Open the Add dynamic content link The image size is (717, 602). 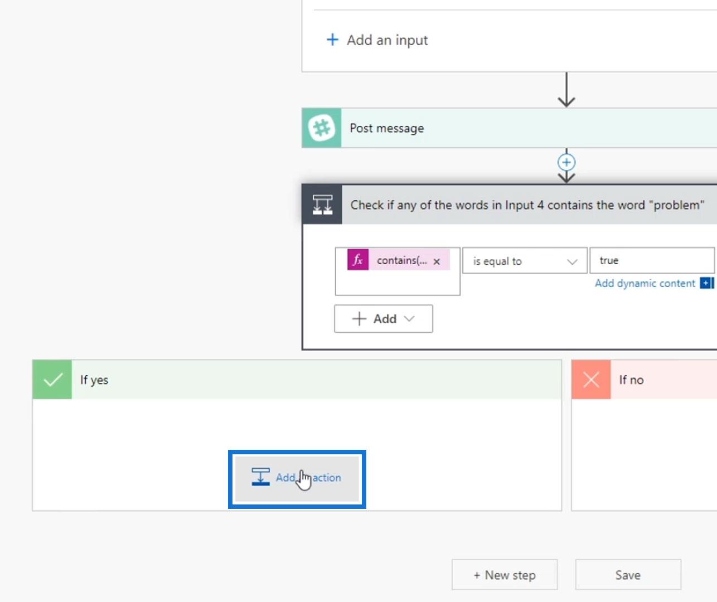pyautogui.click(x=645, y=283)
